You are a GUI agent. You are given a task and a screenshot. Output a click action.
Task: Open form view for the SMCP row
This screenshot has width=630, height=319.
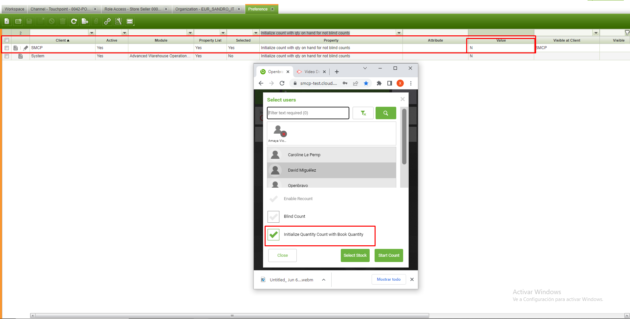pyautogui.click(x=15, y=48)
